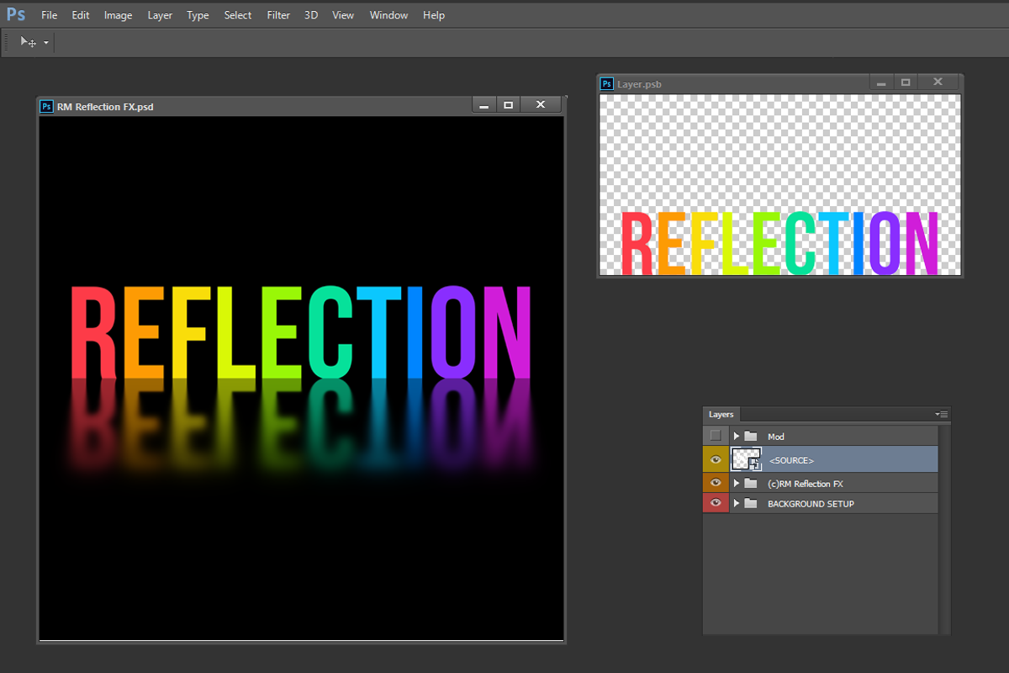
Task: Minimize the Layer.psb window
Action: tap(880, 82)
